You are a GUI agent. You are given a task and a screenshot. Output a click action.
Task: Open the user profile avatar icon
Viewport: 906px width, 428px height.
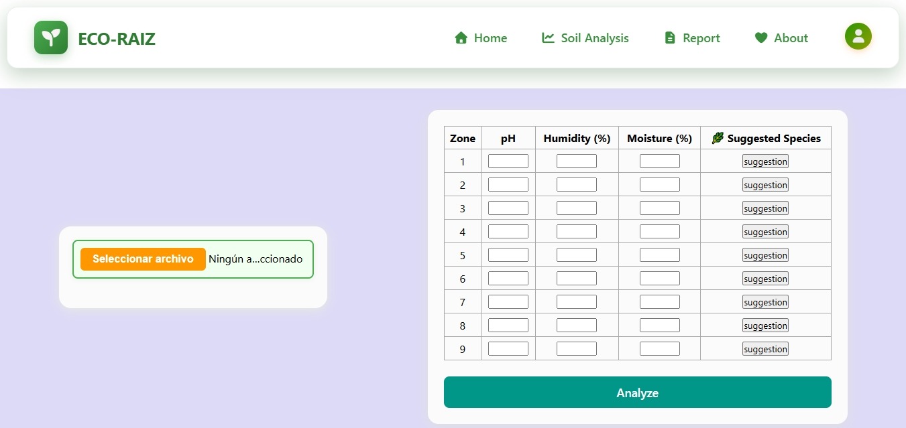tap(858, 36)
